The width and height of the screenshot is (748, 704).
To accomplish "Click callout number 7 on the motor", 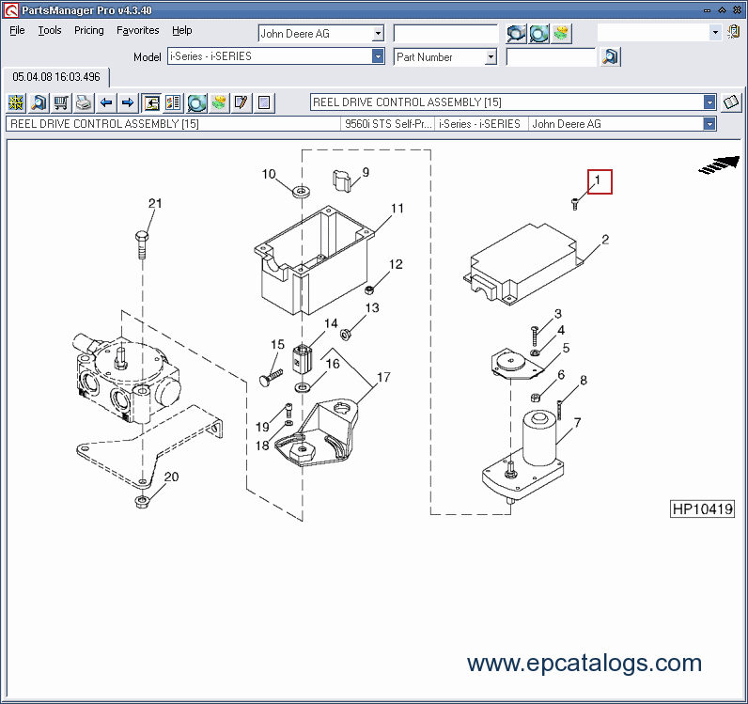I will coord(577,423).
